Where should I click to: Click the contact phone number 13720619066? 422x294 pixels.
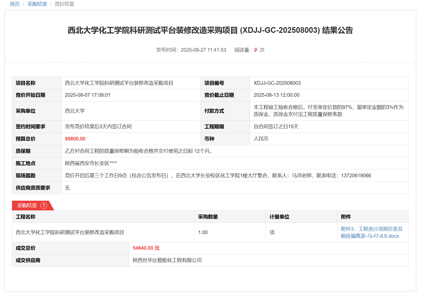(x=356, y=176)
